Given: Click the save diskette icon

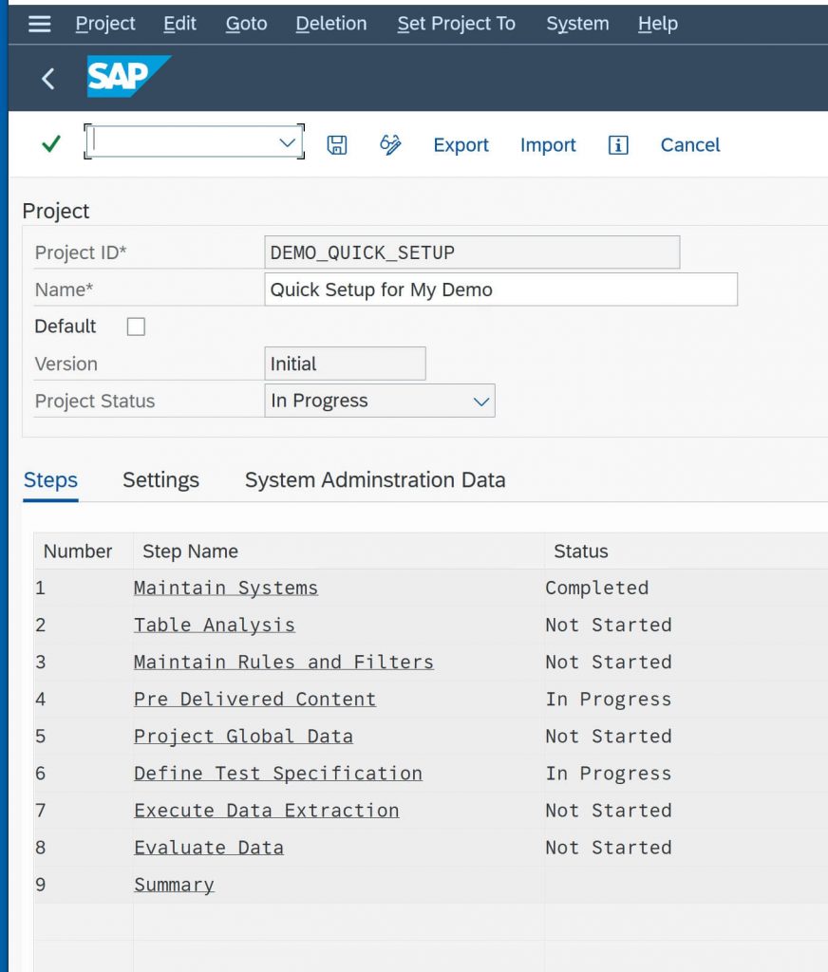Looking at the screenshot, I should [337, 145].
